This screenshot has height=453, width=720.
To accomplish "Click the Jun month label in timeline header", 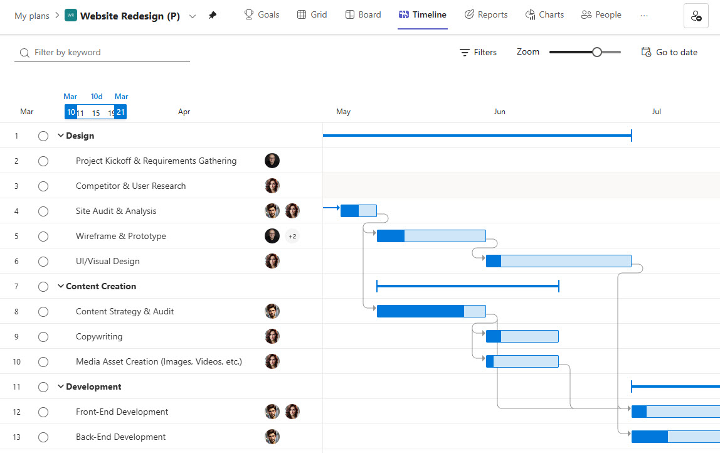I will tap(500, 112).
